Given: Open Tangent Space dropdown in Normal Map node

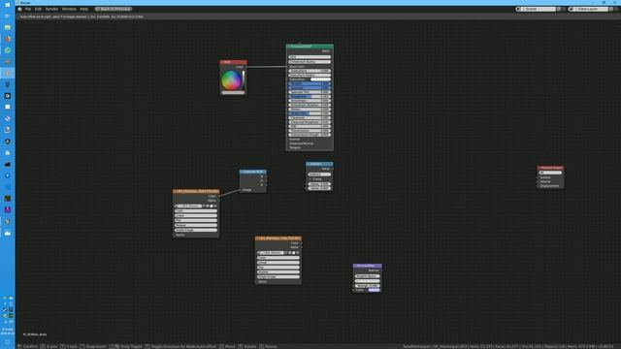Looking at the screenshot, I should [x=367, y=276].
